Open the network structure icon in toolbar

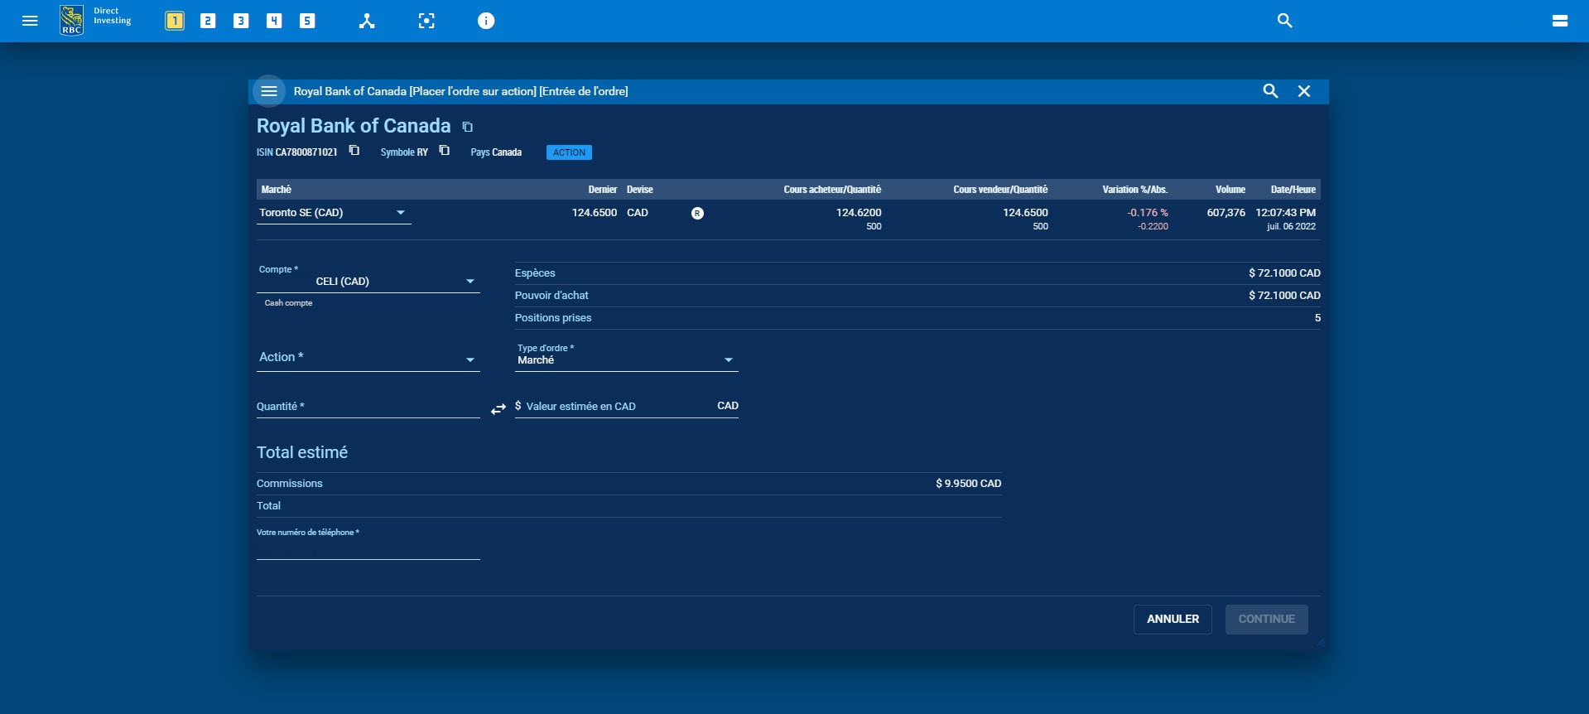coord(367,21)
